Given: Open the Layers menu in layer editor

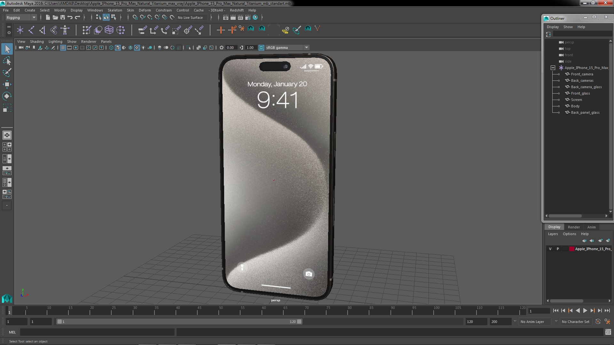Looking at the screenshot, I should point(553,234).
